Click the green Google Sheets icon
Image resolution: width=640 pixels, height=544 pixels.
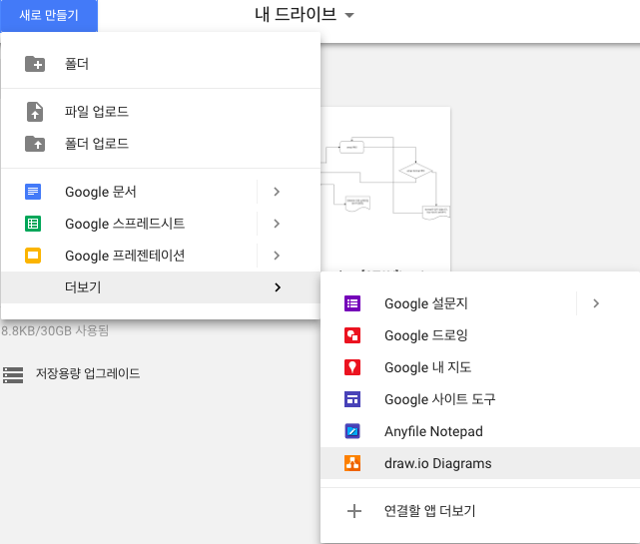click(33, 224)
